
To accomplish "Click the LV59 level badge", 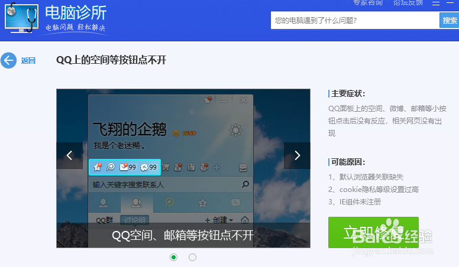I will (189, 133).
